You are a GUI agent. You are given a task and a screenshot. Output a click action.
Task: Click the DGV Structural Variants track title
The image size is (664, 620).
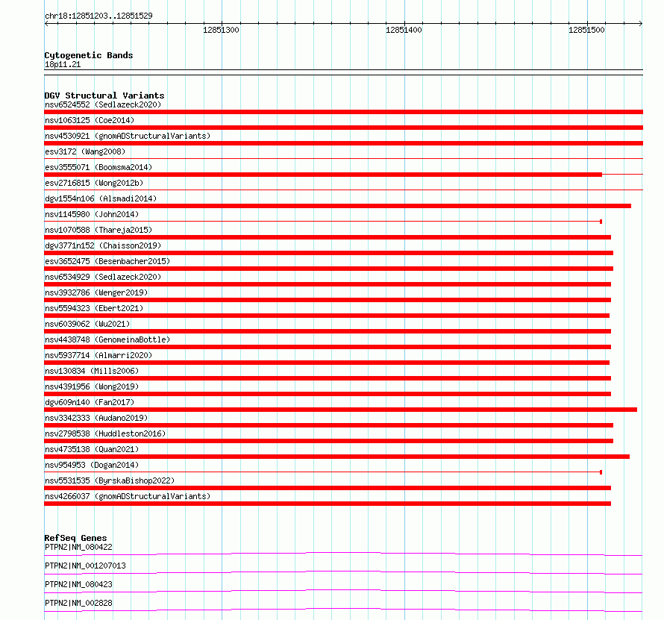pyautogui.click(x=104, y=95)
